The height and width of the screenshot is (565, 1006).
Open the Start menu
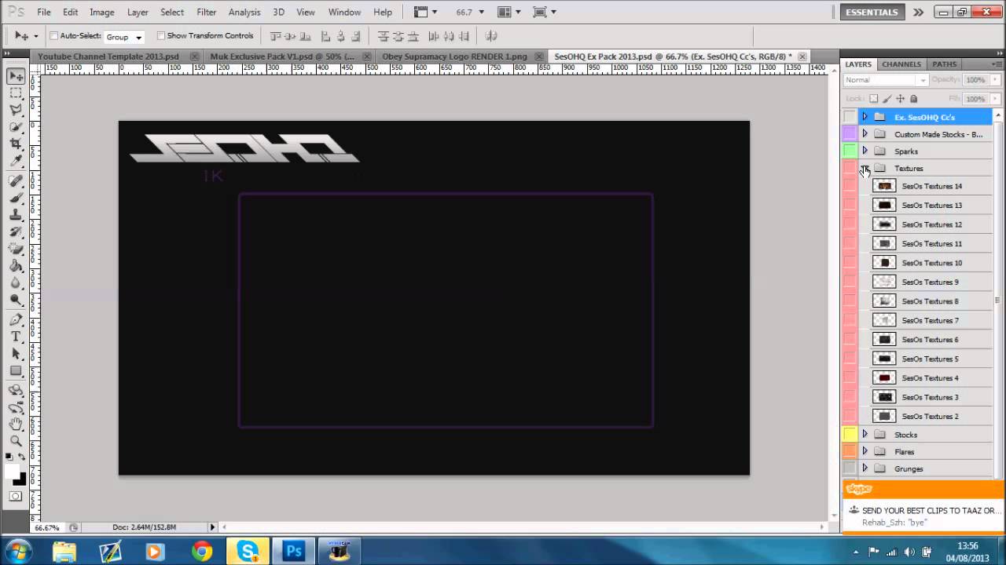(17, 552)
